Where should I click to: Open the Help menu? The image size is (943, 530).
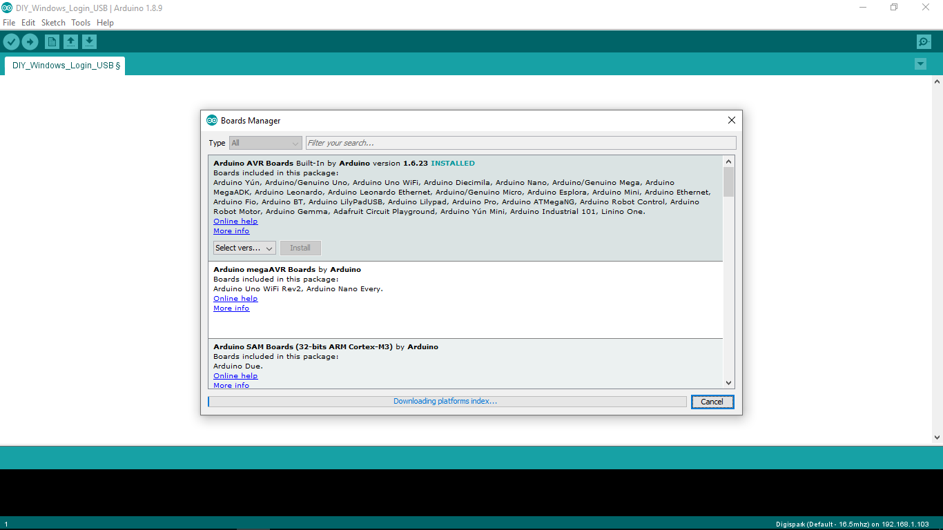(105, 23)
